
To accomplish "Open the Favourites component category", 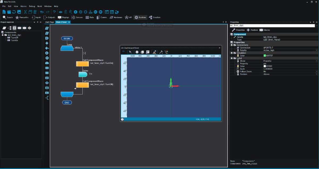I will pos(22,17).
